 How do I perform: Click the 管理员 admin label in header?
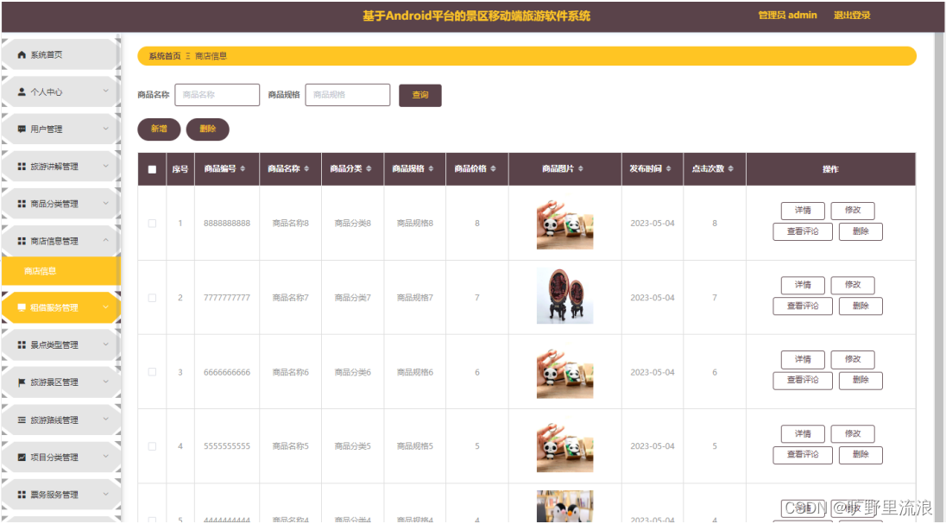tap(787, 15)
